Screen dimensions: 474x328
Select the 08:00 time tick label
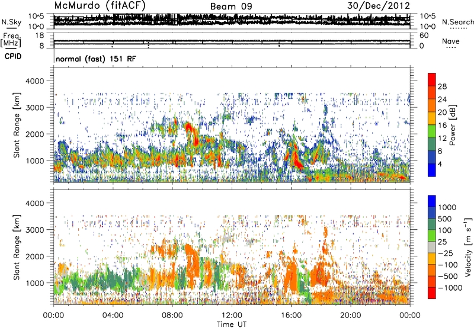[172, 316]
